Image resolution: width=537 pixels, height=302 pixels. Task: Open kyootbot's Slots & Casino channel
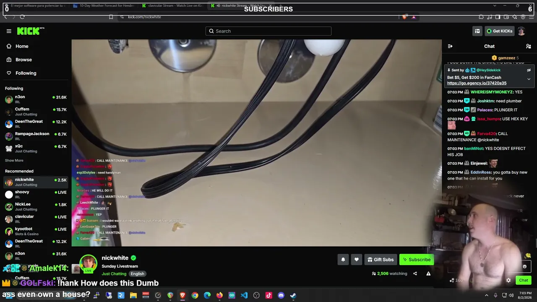pyautogui.click(x=36, y=231)
